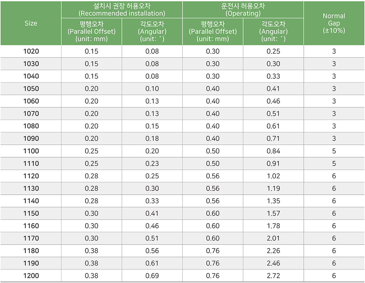Click Parallel Offset header under Operating

[213, 31]
